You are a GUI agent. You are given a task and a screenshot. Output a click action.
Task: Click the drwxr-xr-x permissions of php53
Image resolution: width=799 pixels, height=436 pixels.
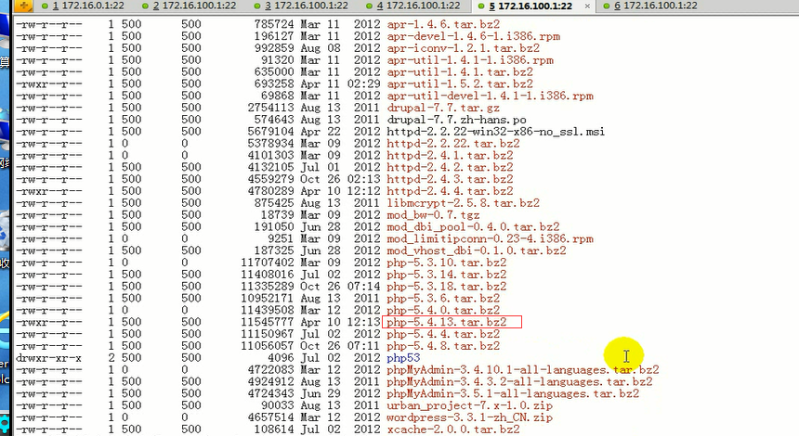pos(48,358)
